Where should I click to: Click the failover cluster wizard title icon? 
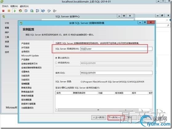tap(21, 23)
